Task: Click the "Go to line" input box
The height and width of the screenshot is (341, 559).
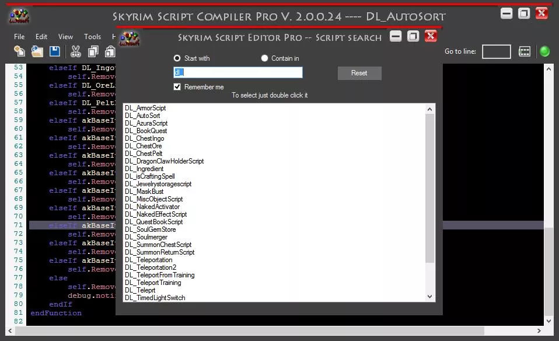Action: pos(496,51)
